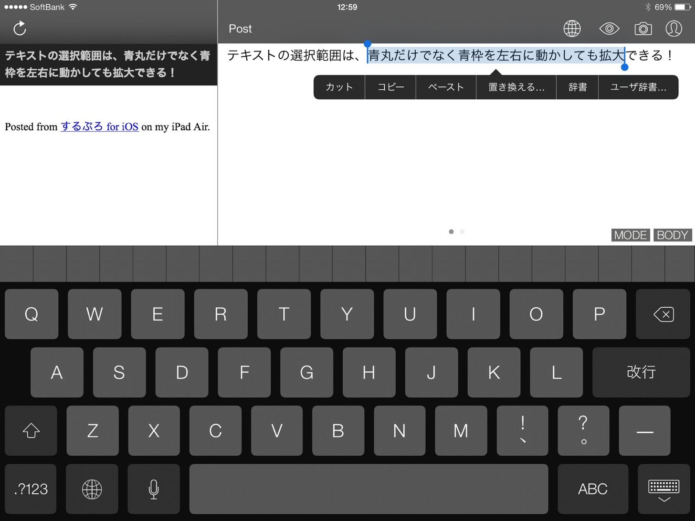
Task: Tap the battery indicator in status bar
Action: tap(682, 7)
